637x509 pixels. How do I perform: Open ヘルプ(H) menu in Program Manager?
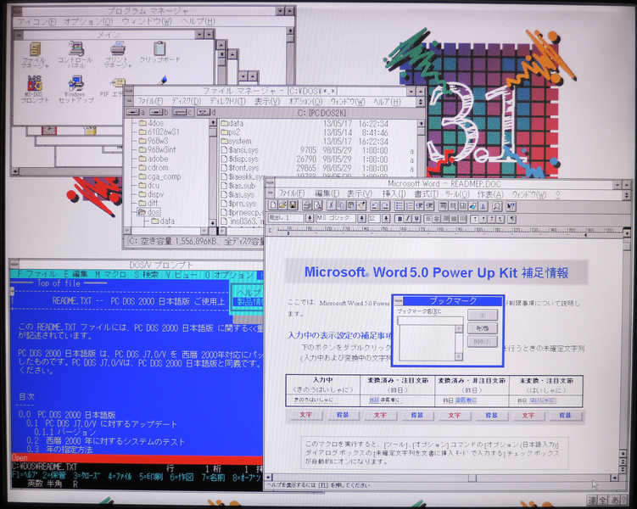point(198,22)
